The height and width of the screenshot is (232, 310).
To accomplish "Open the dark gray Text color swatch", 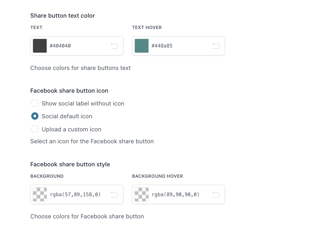I will coord(40,46).
